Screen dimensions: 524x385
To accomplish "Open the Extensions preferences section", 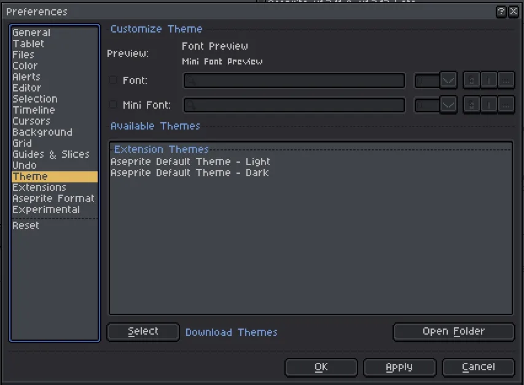I will (x=39, y=188).
